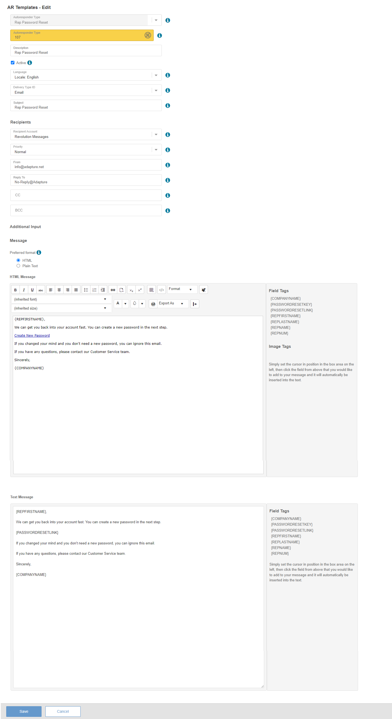Center align the message text
This screenshot has width=392, height=719.
tap(59, 290)
